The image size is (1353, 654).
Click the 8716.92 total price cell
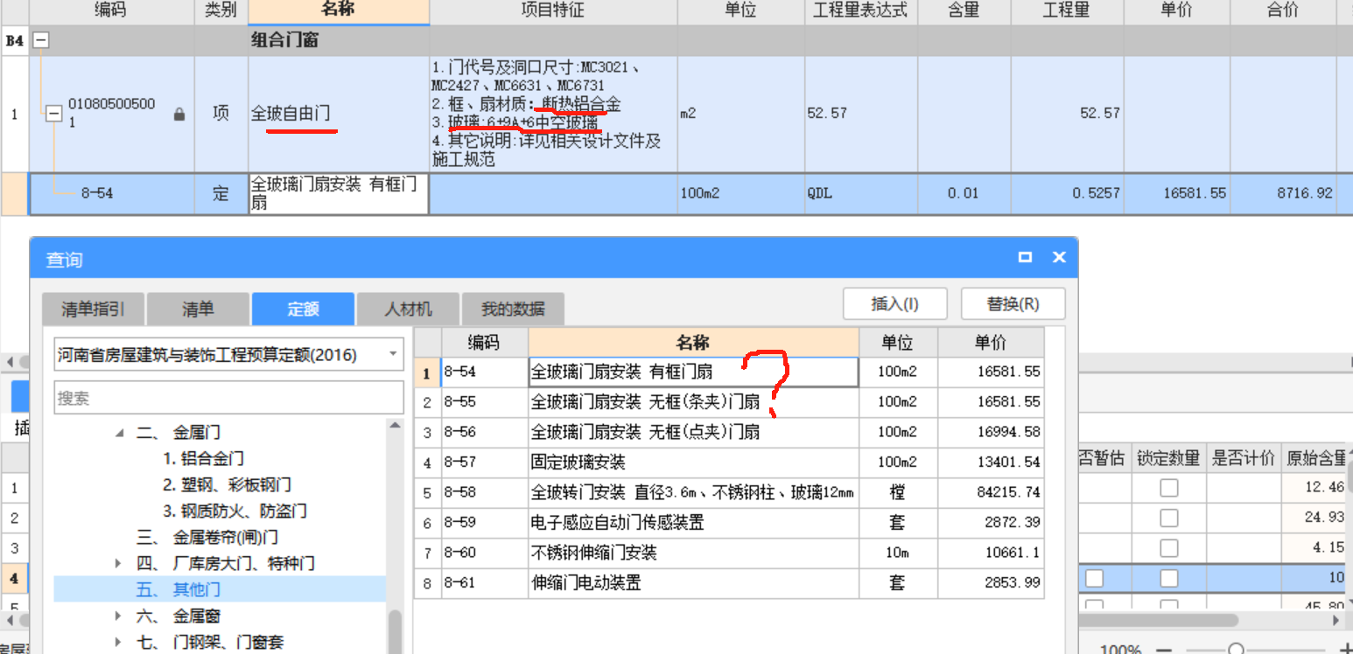pyautogui.click(x=1283, y=193)
